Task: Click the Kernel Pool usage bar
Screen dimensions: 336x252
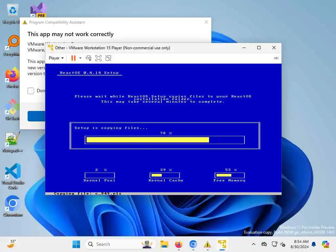Action: 100,175
